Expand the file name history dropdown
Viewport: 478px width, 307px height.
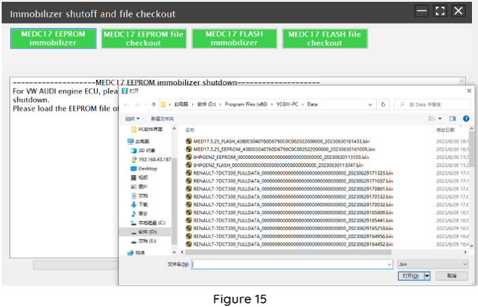point(389,263)
